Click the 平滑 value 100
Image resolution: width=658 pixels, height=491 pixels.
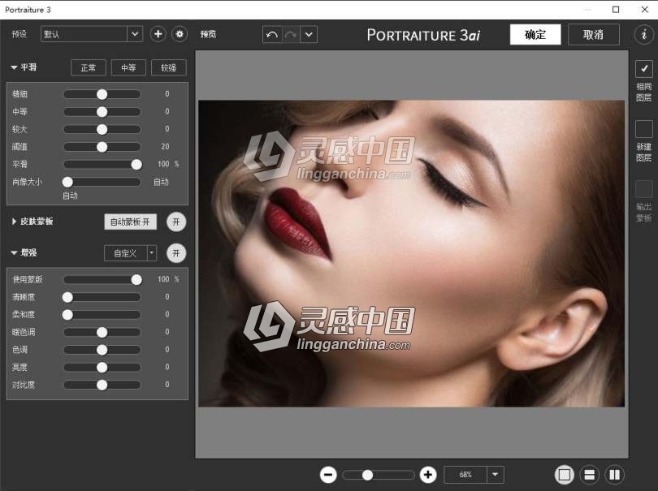pyautogui.click(x=163, y=164)
